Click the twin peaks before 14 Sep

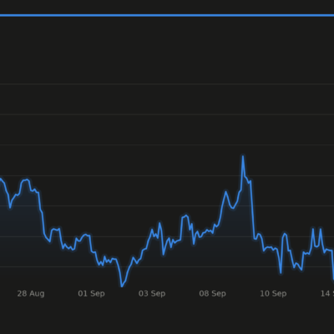(316, 230)
